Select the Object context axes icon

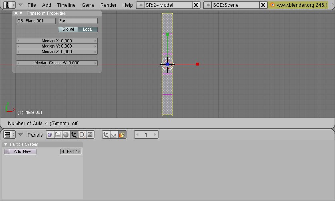coord(74,135)
